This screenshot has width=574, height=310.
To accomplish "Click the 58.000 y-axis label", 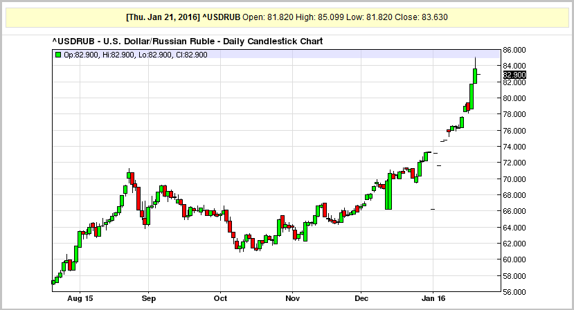I will pyautogui.click(x=514, y=276).
